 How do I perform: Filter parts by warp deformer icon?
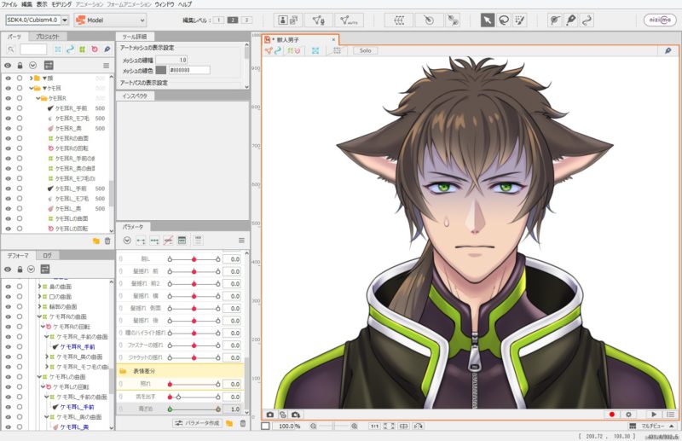82,49
